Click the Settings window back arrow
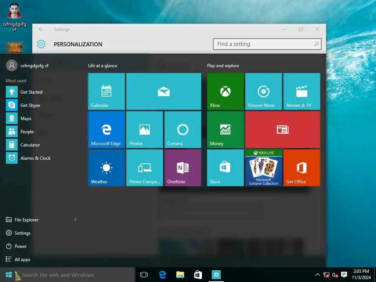Image resolution: width=376 pixels, height=282 pixels. click(x=41, y=29)
